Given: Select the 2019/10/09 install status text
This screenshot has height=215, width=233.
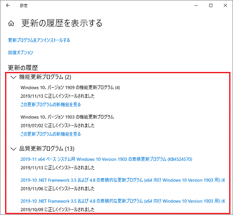Looking at the screenshot, I should (x=58, y=209).
